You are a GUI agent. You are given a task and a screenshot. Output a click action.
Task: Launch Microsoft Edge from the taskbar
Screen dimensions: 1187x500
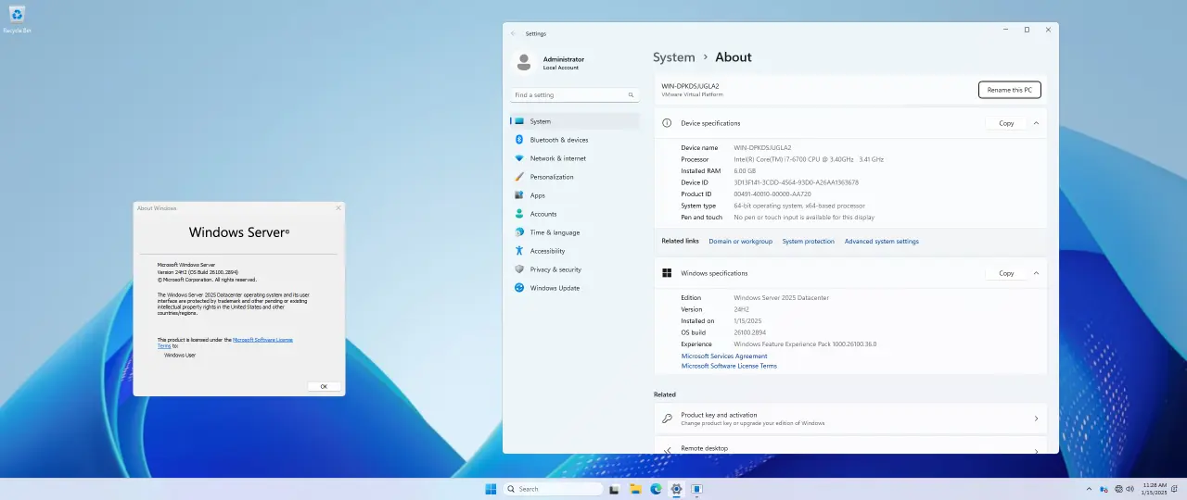click(656, 489)
